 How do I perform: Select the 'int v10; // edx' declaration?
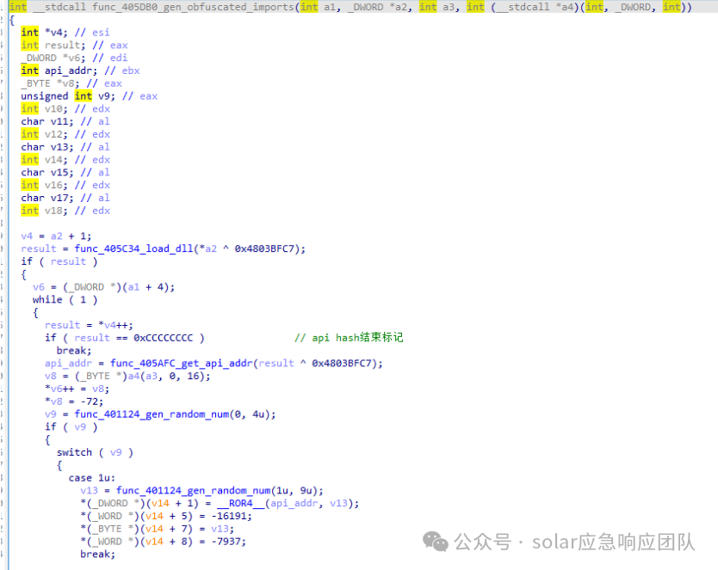coord(65,109)
